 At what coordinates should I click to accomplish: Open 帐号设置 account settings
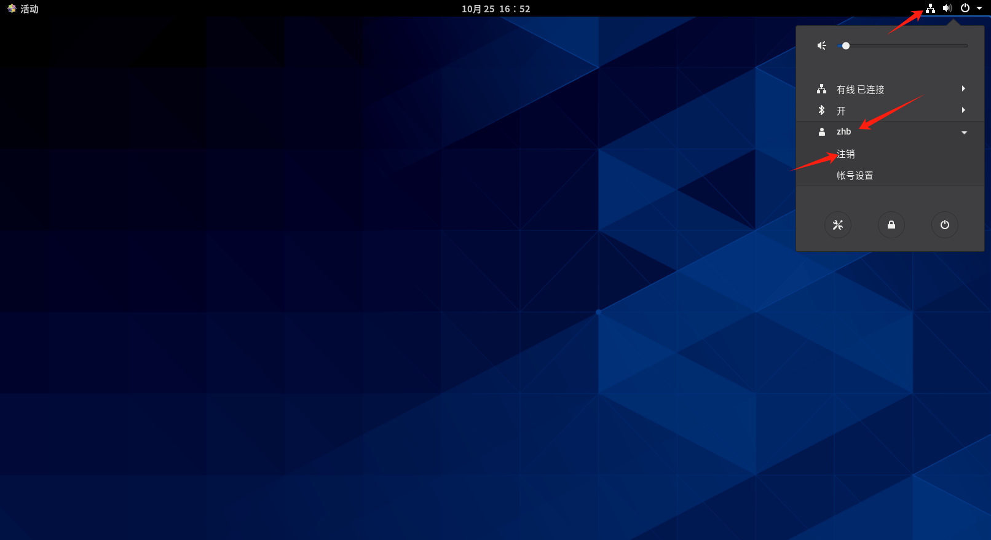pos(855,176)
